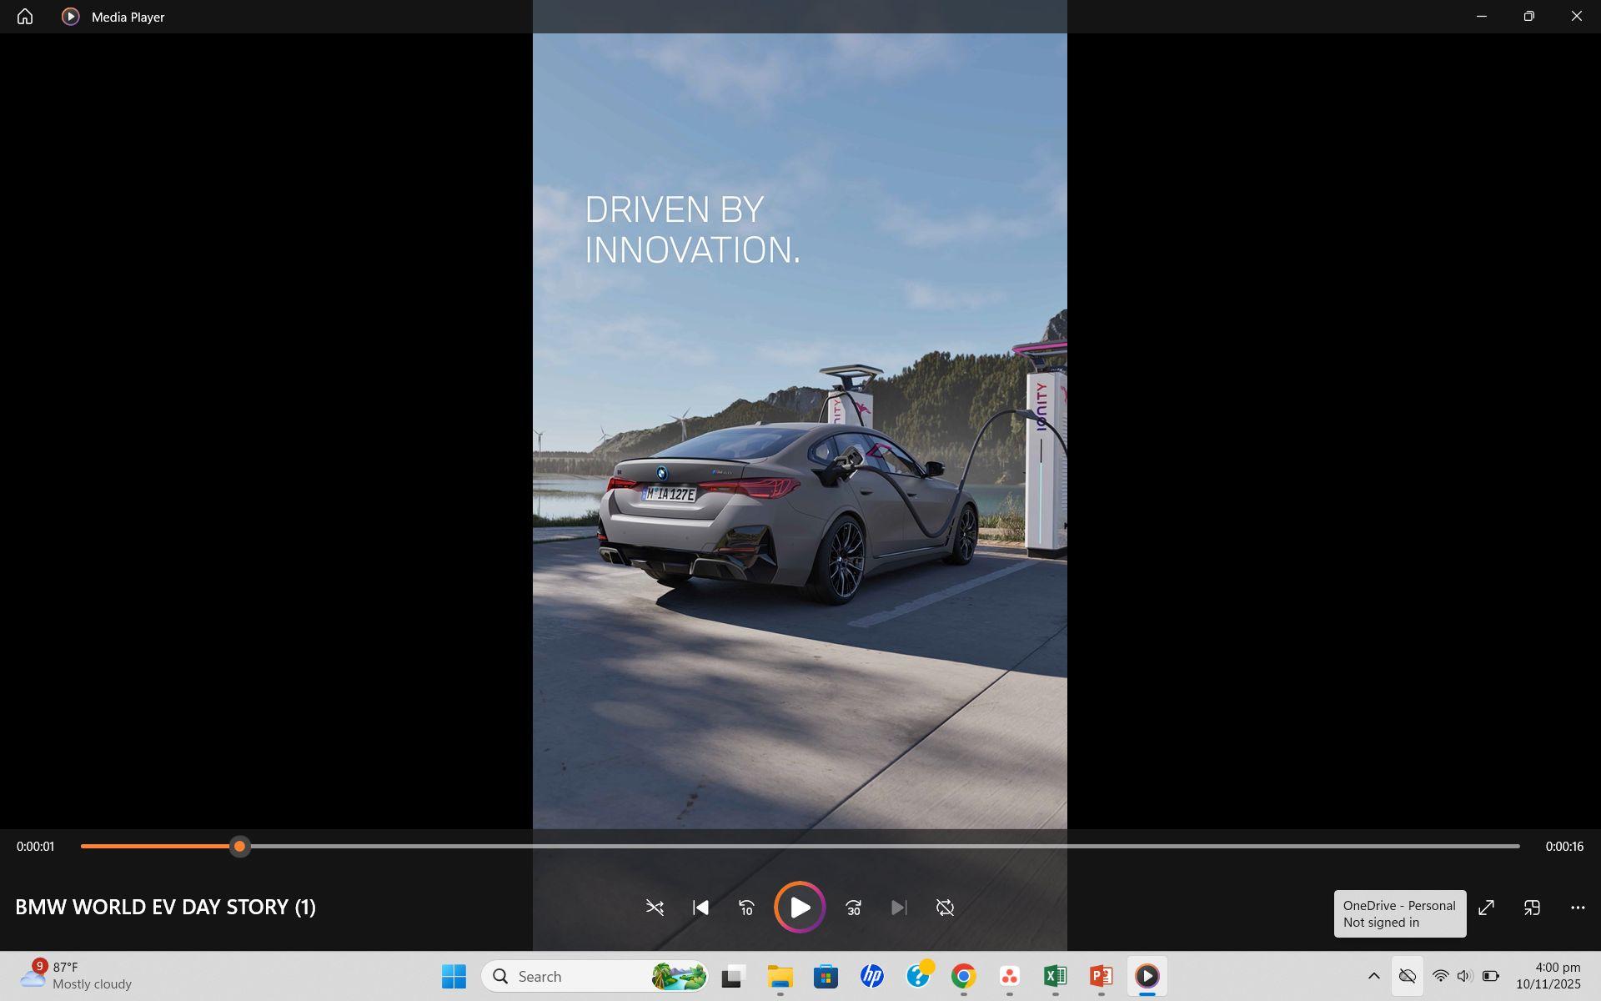Image resolution: width=1601 pixels, height=1001 pixels.
Task: Toggle repeat mode
Action: (945, 908)
